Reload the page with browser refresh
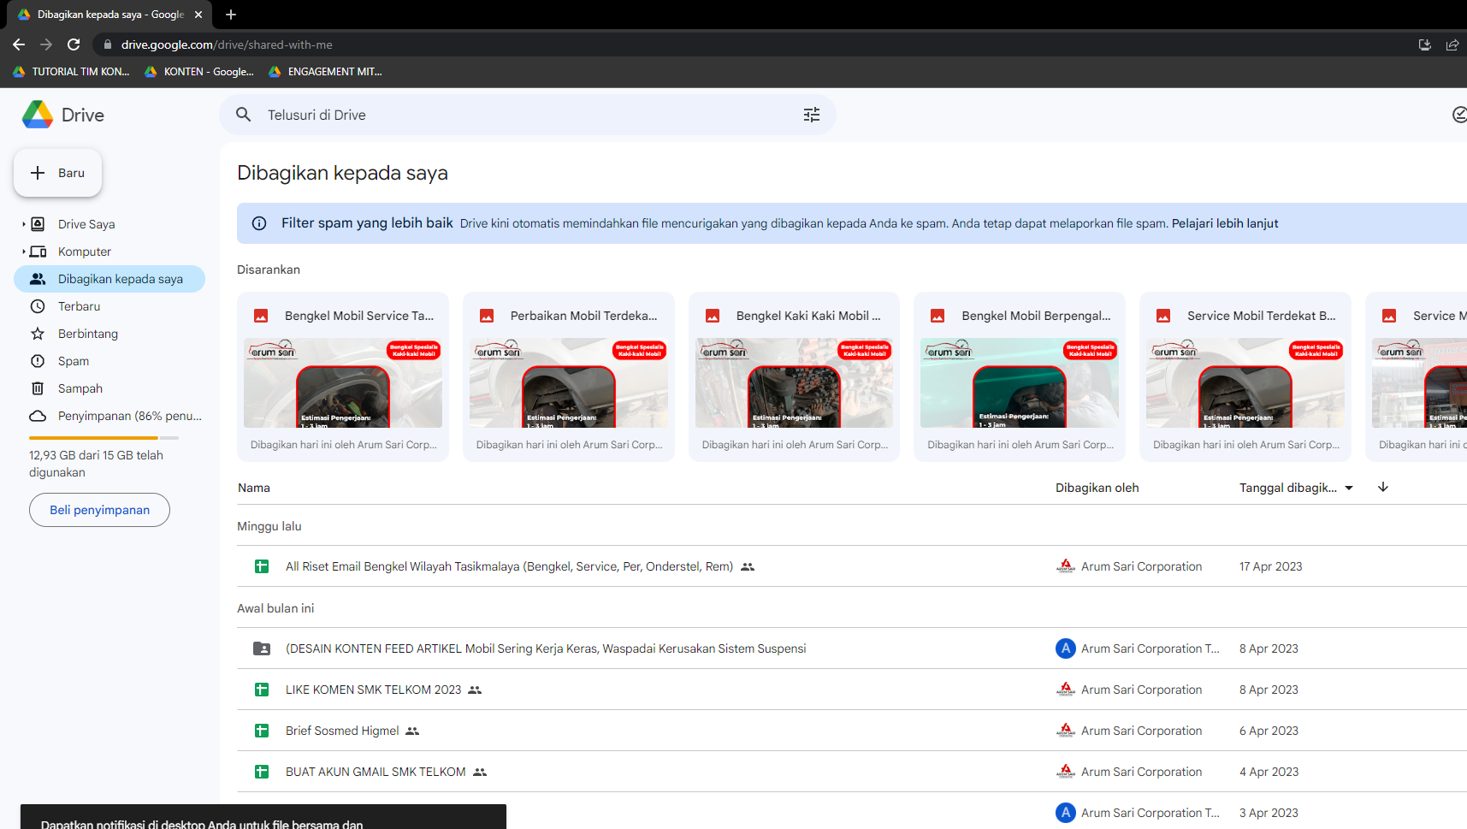1467x829 pixels. [x=74, y=44]
